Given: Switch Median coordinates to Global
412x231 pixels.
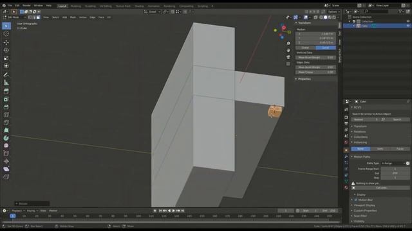Looking at the screenshot, I should pyautogui.click(x=305, y=47).
